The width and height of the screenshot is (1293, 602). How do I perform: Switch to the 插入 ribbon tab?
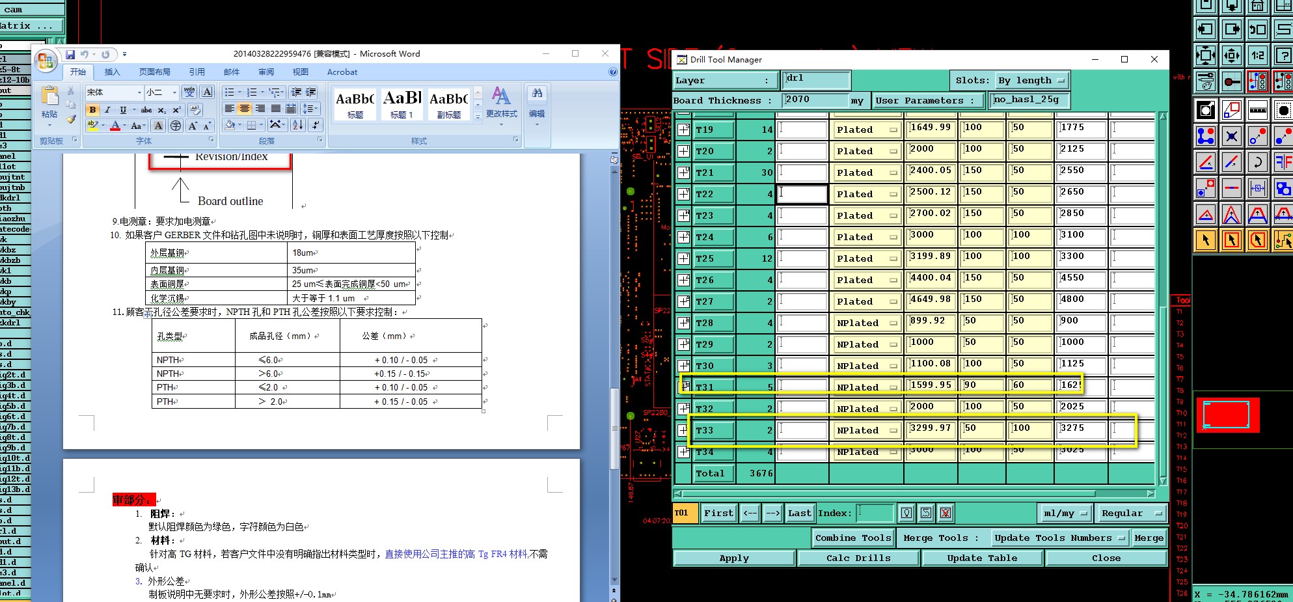coord(113,72)
